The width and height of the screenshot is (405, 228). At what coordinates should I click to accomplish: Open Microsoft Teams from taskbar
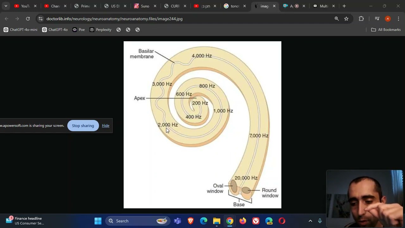click(178, 221)
